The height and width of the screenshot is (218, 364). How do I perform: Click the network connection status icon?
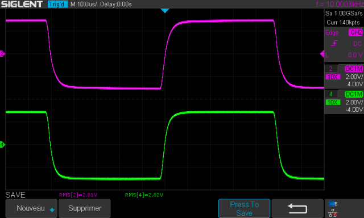pos(333,213)
